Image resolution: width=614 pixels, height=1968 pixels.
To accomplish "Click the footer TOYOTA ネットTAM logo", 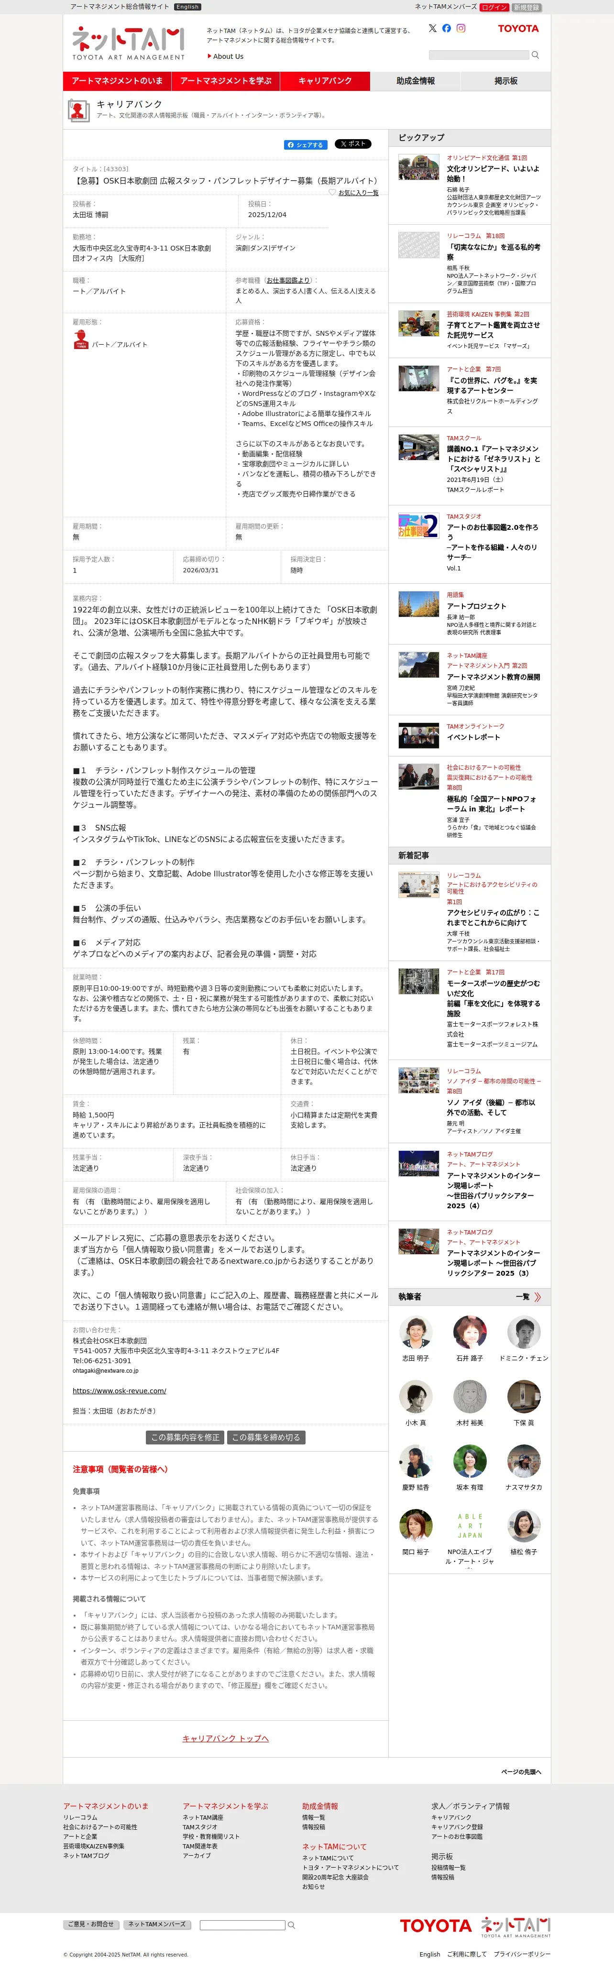I will pyautogui.click(x=475, y=1927).
